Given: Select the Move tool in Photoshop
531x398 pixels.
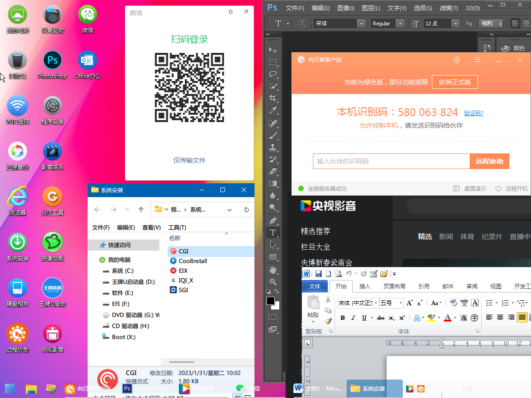Looking at the screenshot, I should pyautogui.click(x=273, y=50).
